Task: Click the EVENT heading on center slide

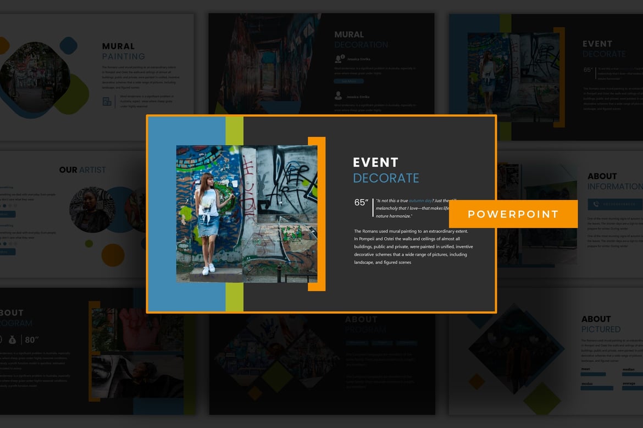Action: click(375, 162)
